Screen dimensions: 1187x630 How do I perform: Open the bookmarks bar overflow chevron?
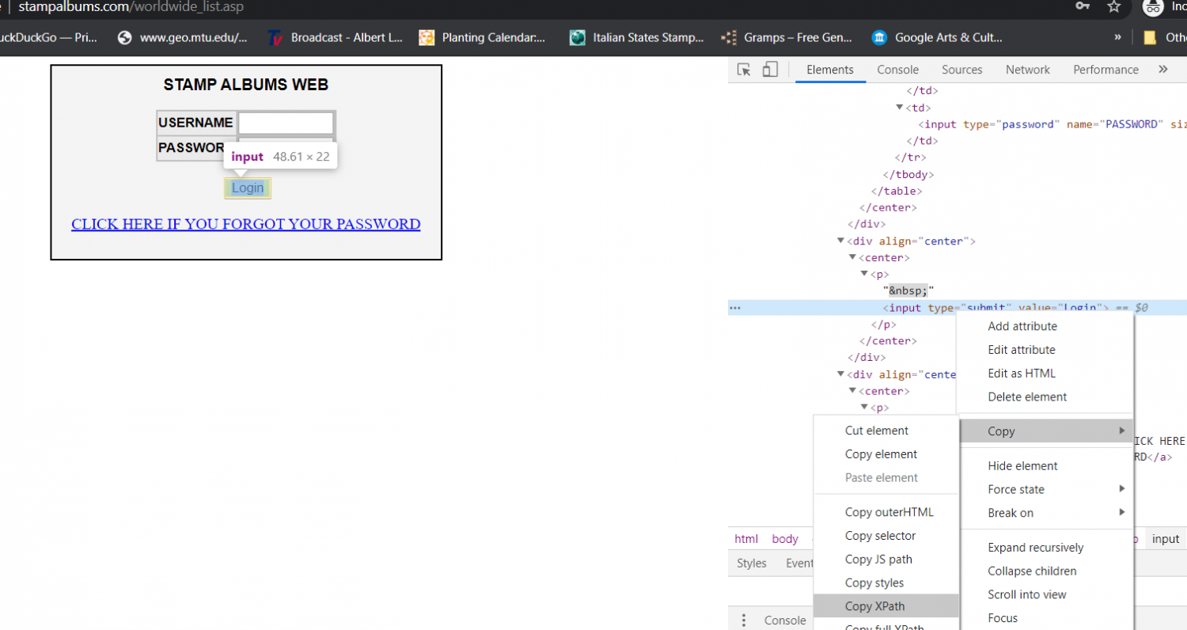tap(1117, 37)
